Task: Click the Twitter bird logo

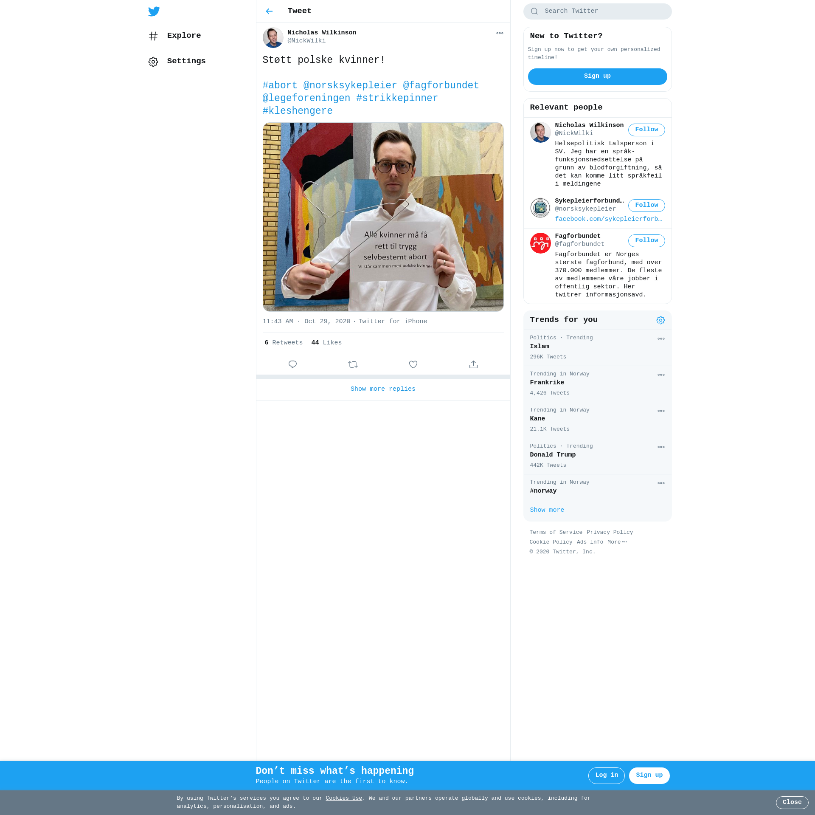Action: [x=154, y=11]
